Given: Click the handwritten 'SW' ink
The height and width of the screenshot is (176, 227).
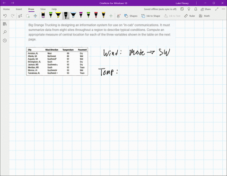Looking at the screenshot, I should click(165, 52).
